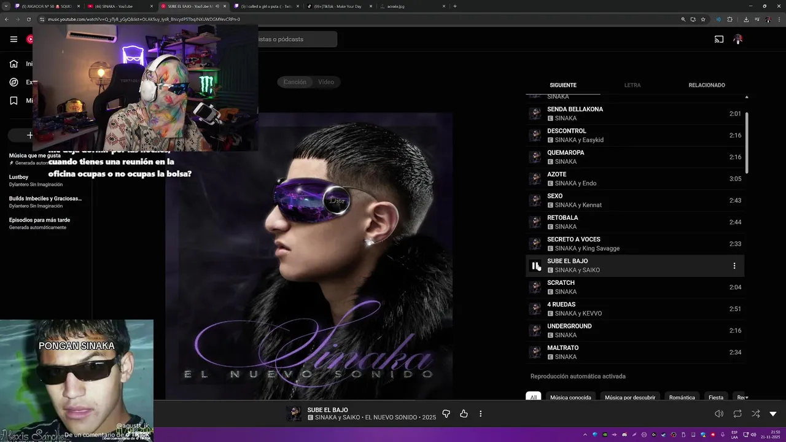Open the Inicio home icon in sidebar
Viewport: 786px width, 442px height.
pyautogui.click(x=14, y=64)
